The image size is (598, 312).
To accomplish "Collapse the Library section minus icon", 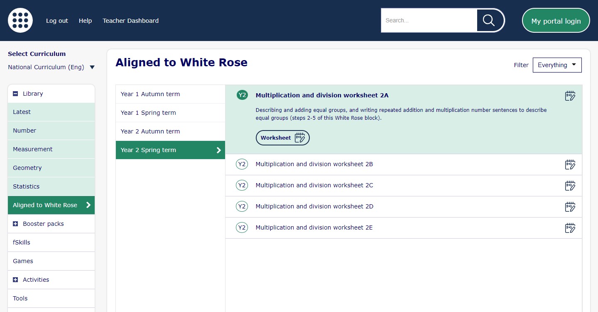I will click(15, 94).
